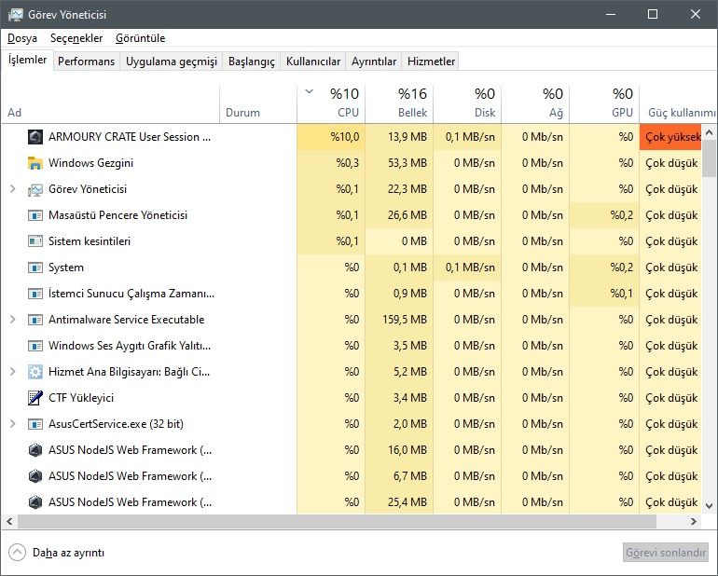Click the ASUS NodeJS icon with 6,7 MB
The width and height of the screenshot is (718, 576).
[35, 476]
